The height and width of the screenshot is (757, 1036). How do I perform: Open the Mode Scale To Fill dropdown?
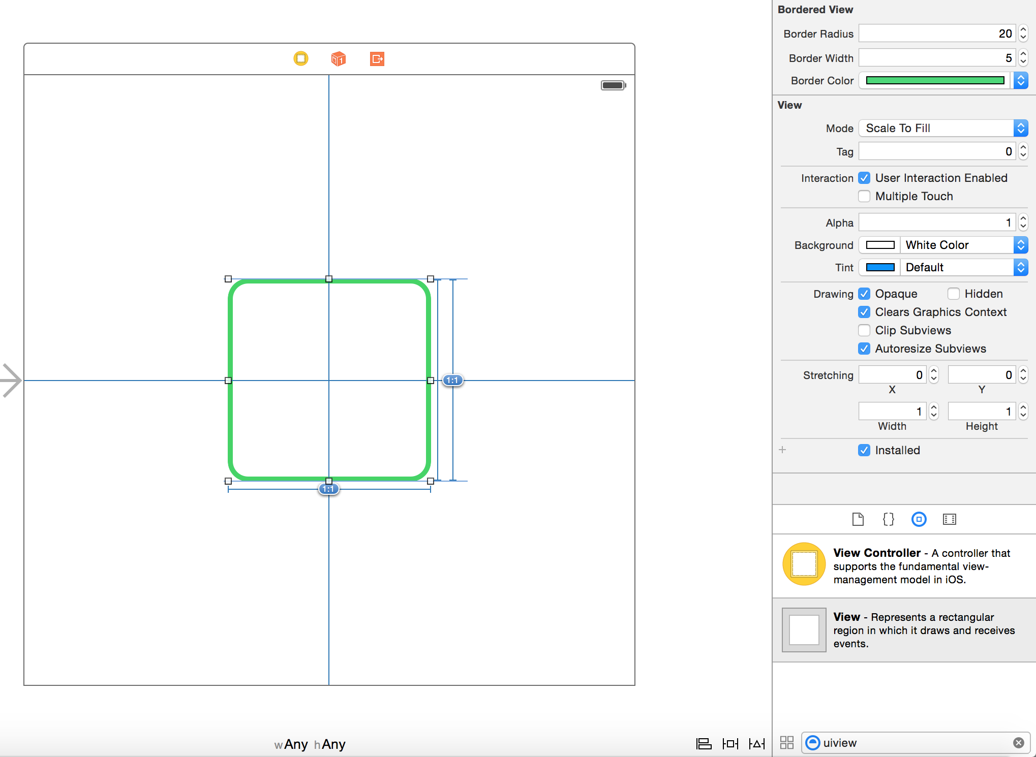click(943, 128)
